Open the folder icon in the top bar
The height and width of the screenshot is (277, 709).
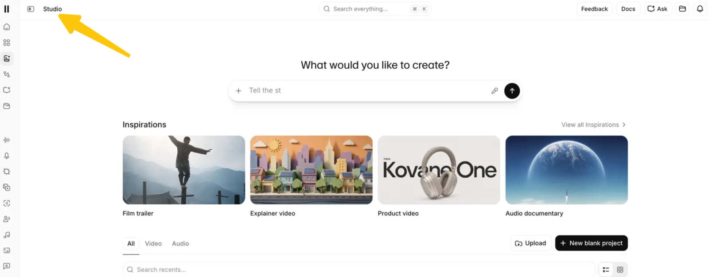[x=682, y=9]
